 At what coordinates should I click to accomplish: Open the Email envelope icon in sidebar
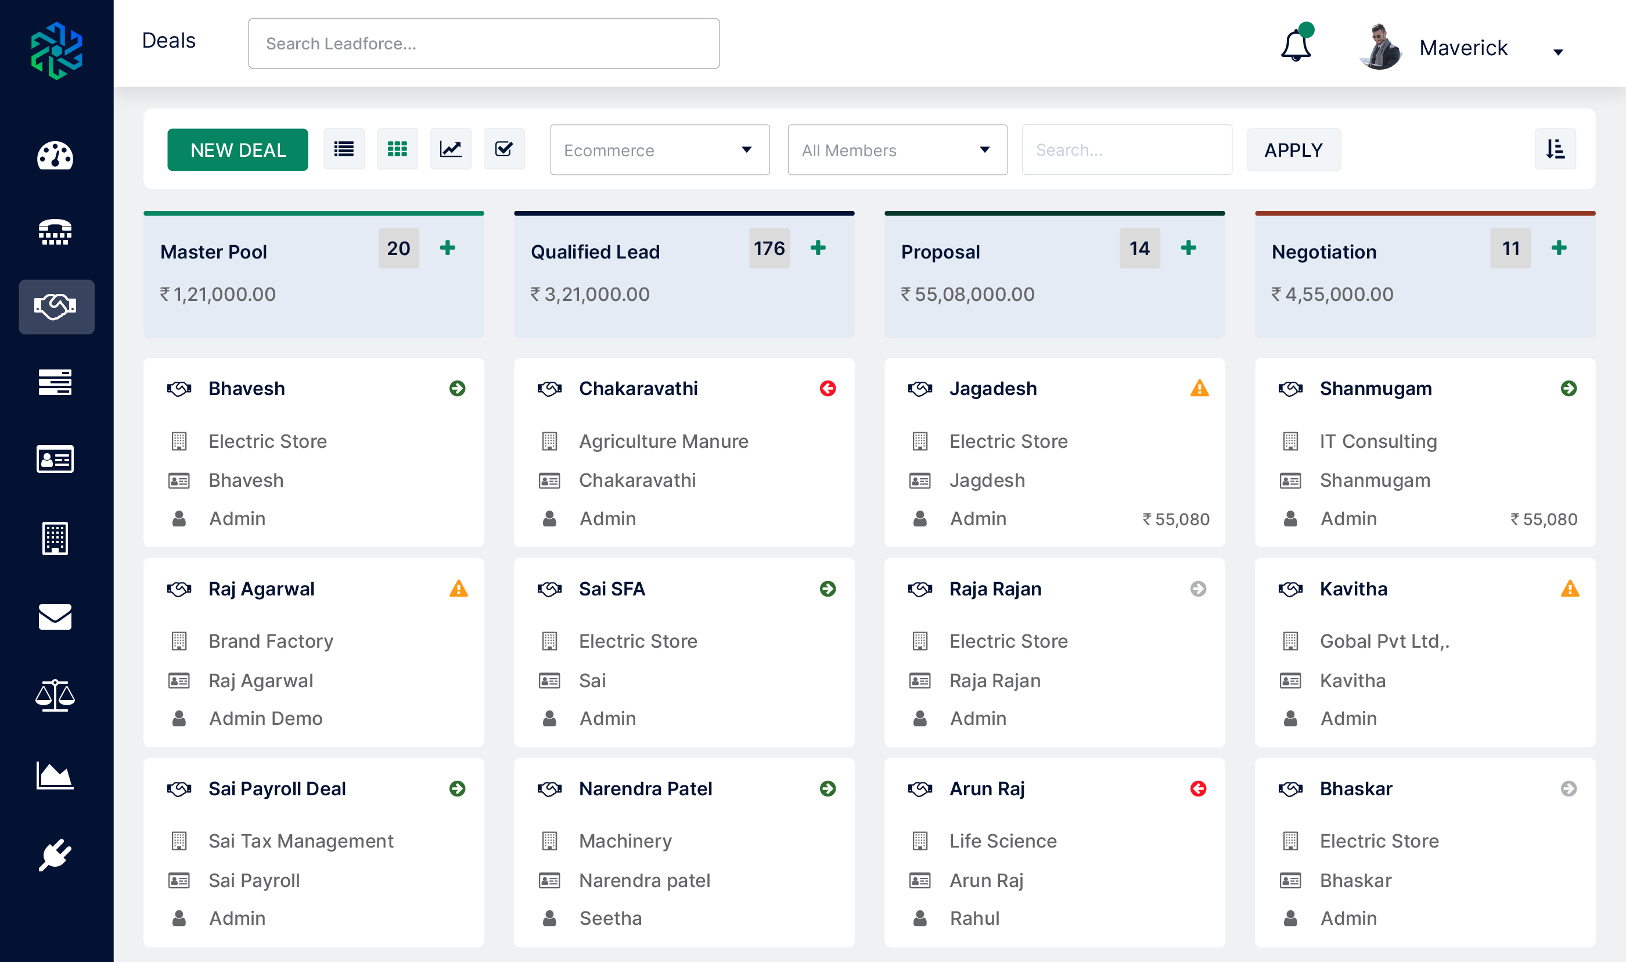[x=57, y=617]
